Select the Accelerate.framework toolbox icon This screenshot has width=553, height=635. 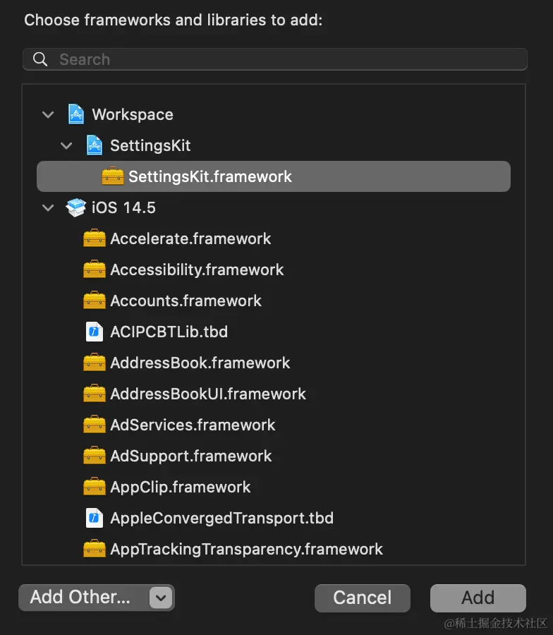click(x=95, y=238)
